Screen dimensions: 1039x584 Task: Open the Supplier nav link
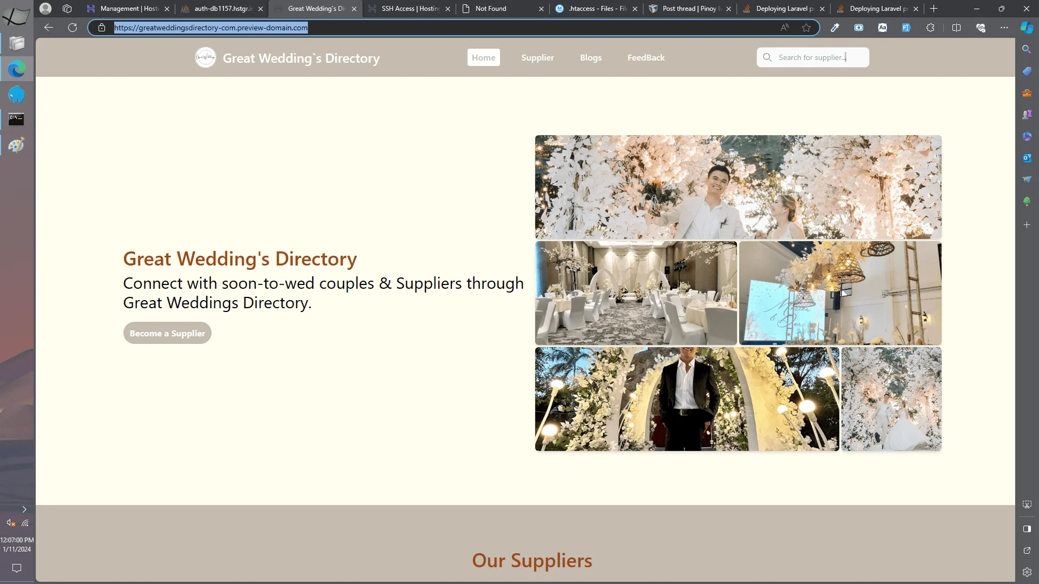coord(537,57)
